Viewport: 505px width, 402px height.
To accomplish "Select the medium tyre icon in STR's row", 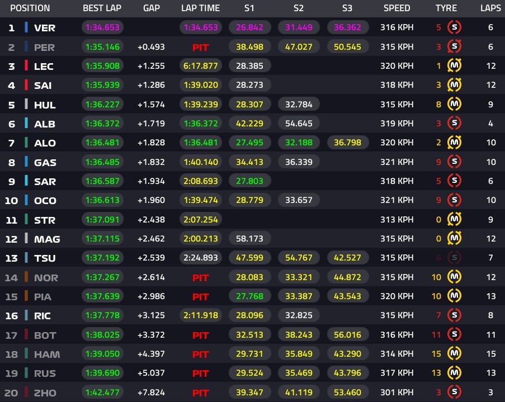I will click(455, 220).
